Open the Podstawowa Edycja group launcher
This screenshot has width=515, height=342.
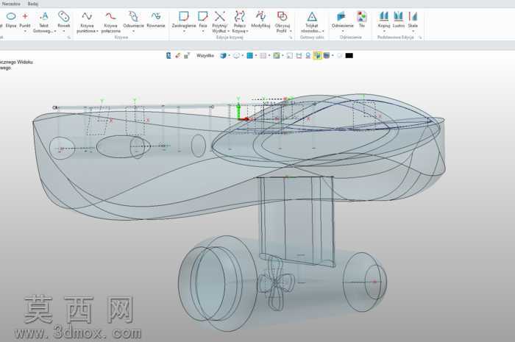point(420,38)
